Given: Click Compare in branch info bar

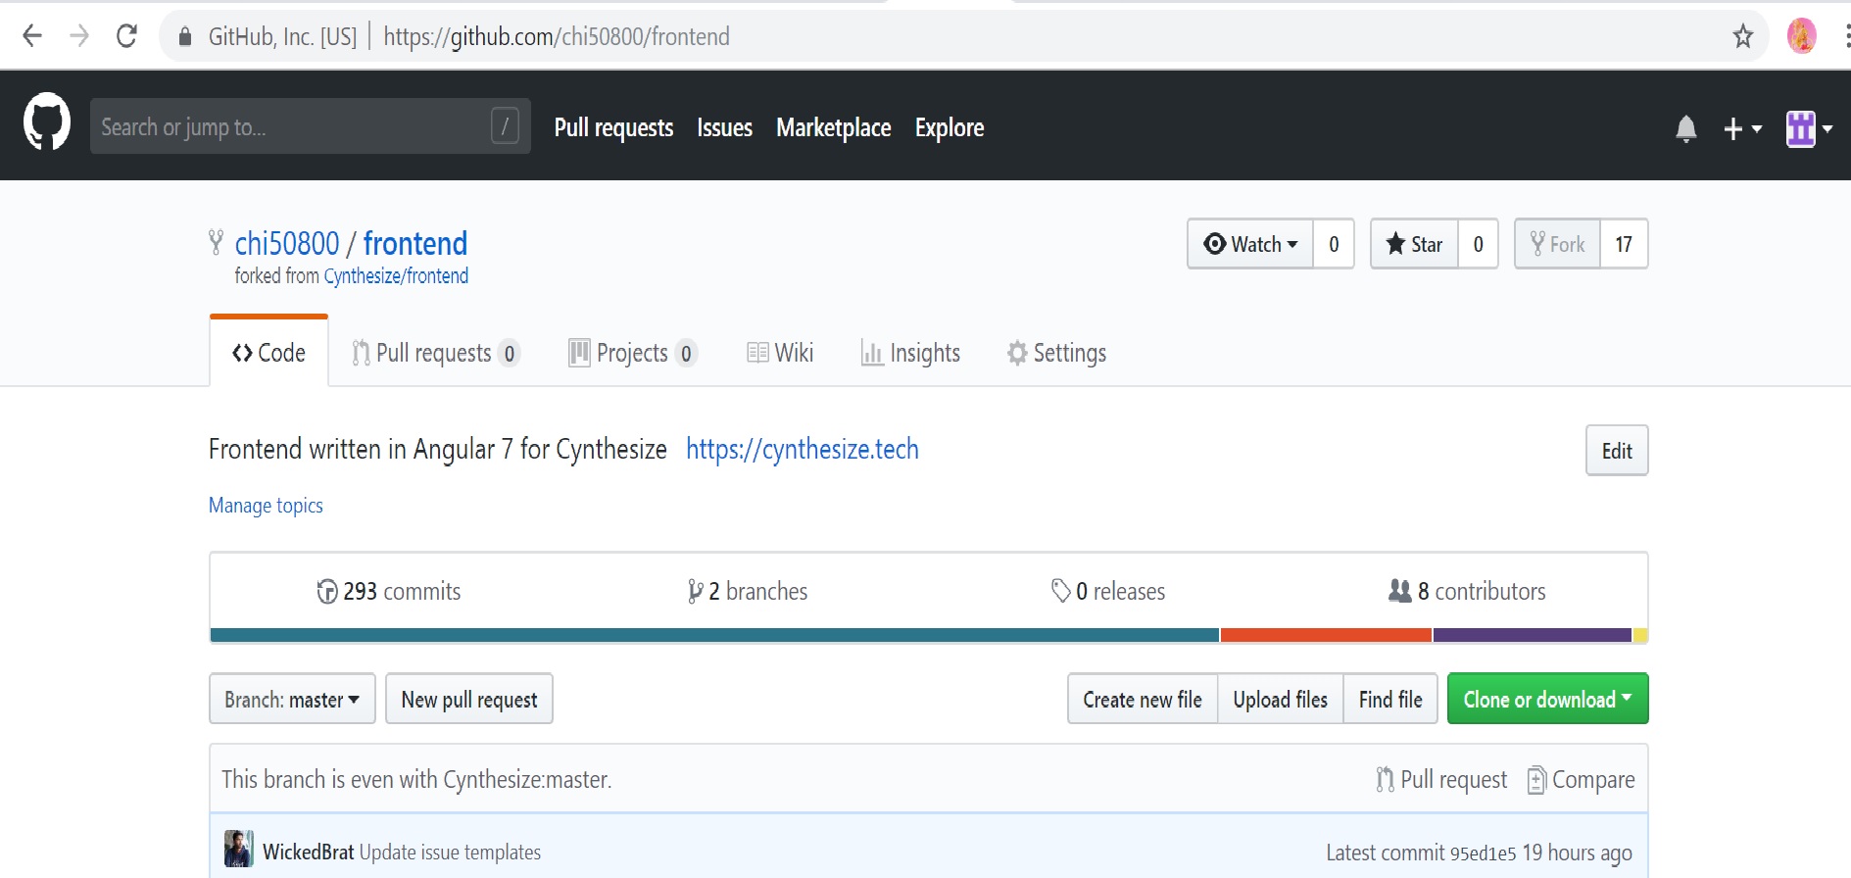Looking at the screenshot, I should [x=1582, y=779].
